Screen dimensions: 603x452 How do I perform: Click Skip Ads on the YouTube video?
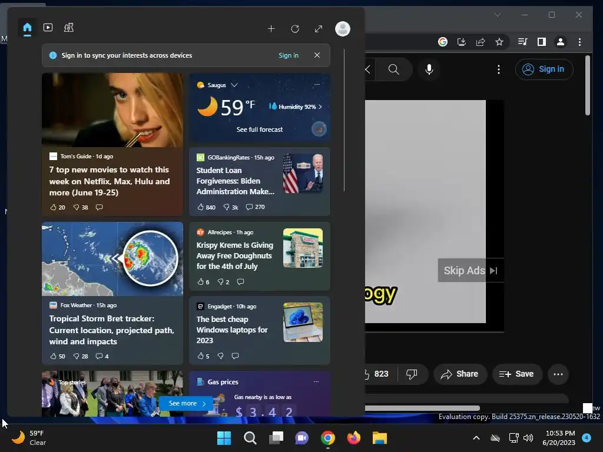click(x=471, y=271)
